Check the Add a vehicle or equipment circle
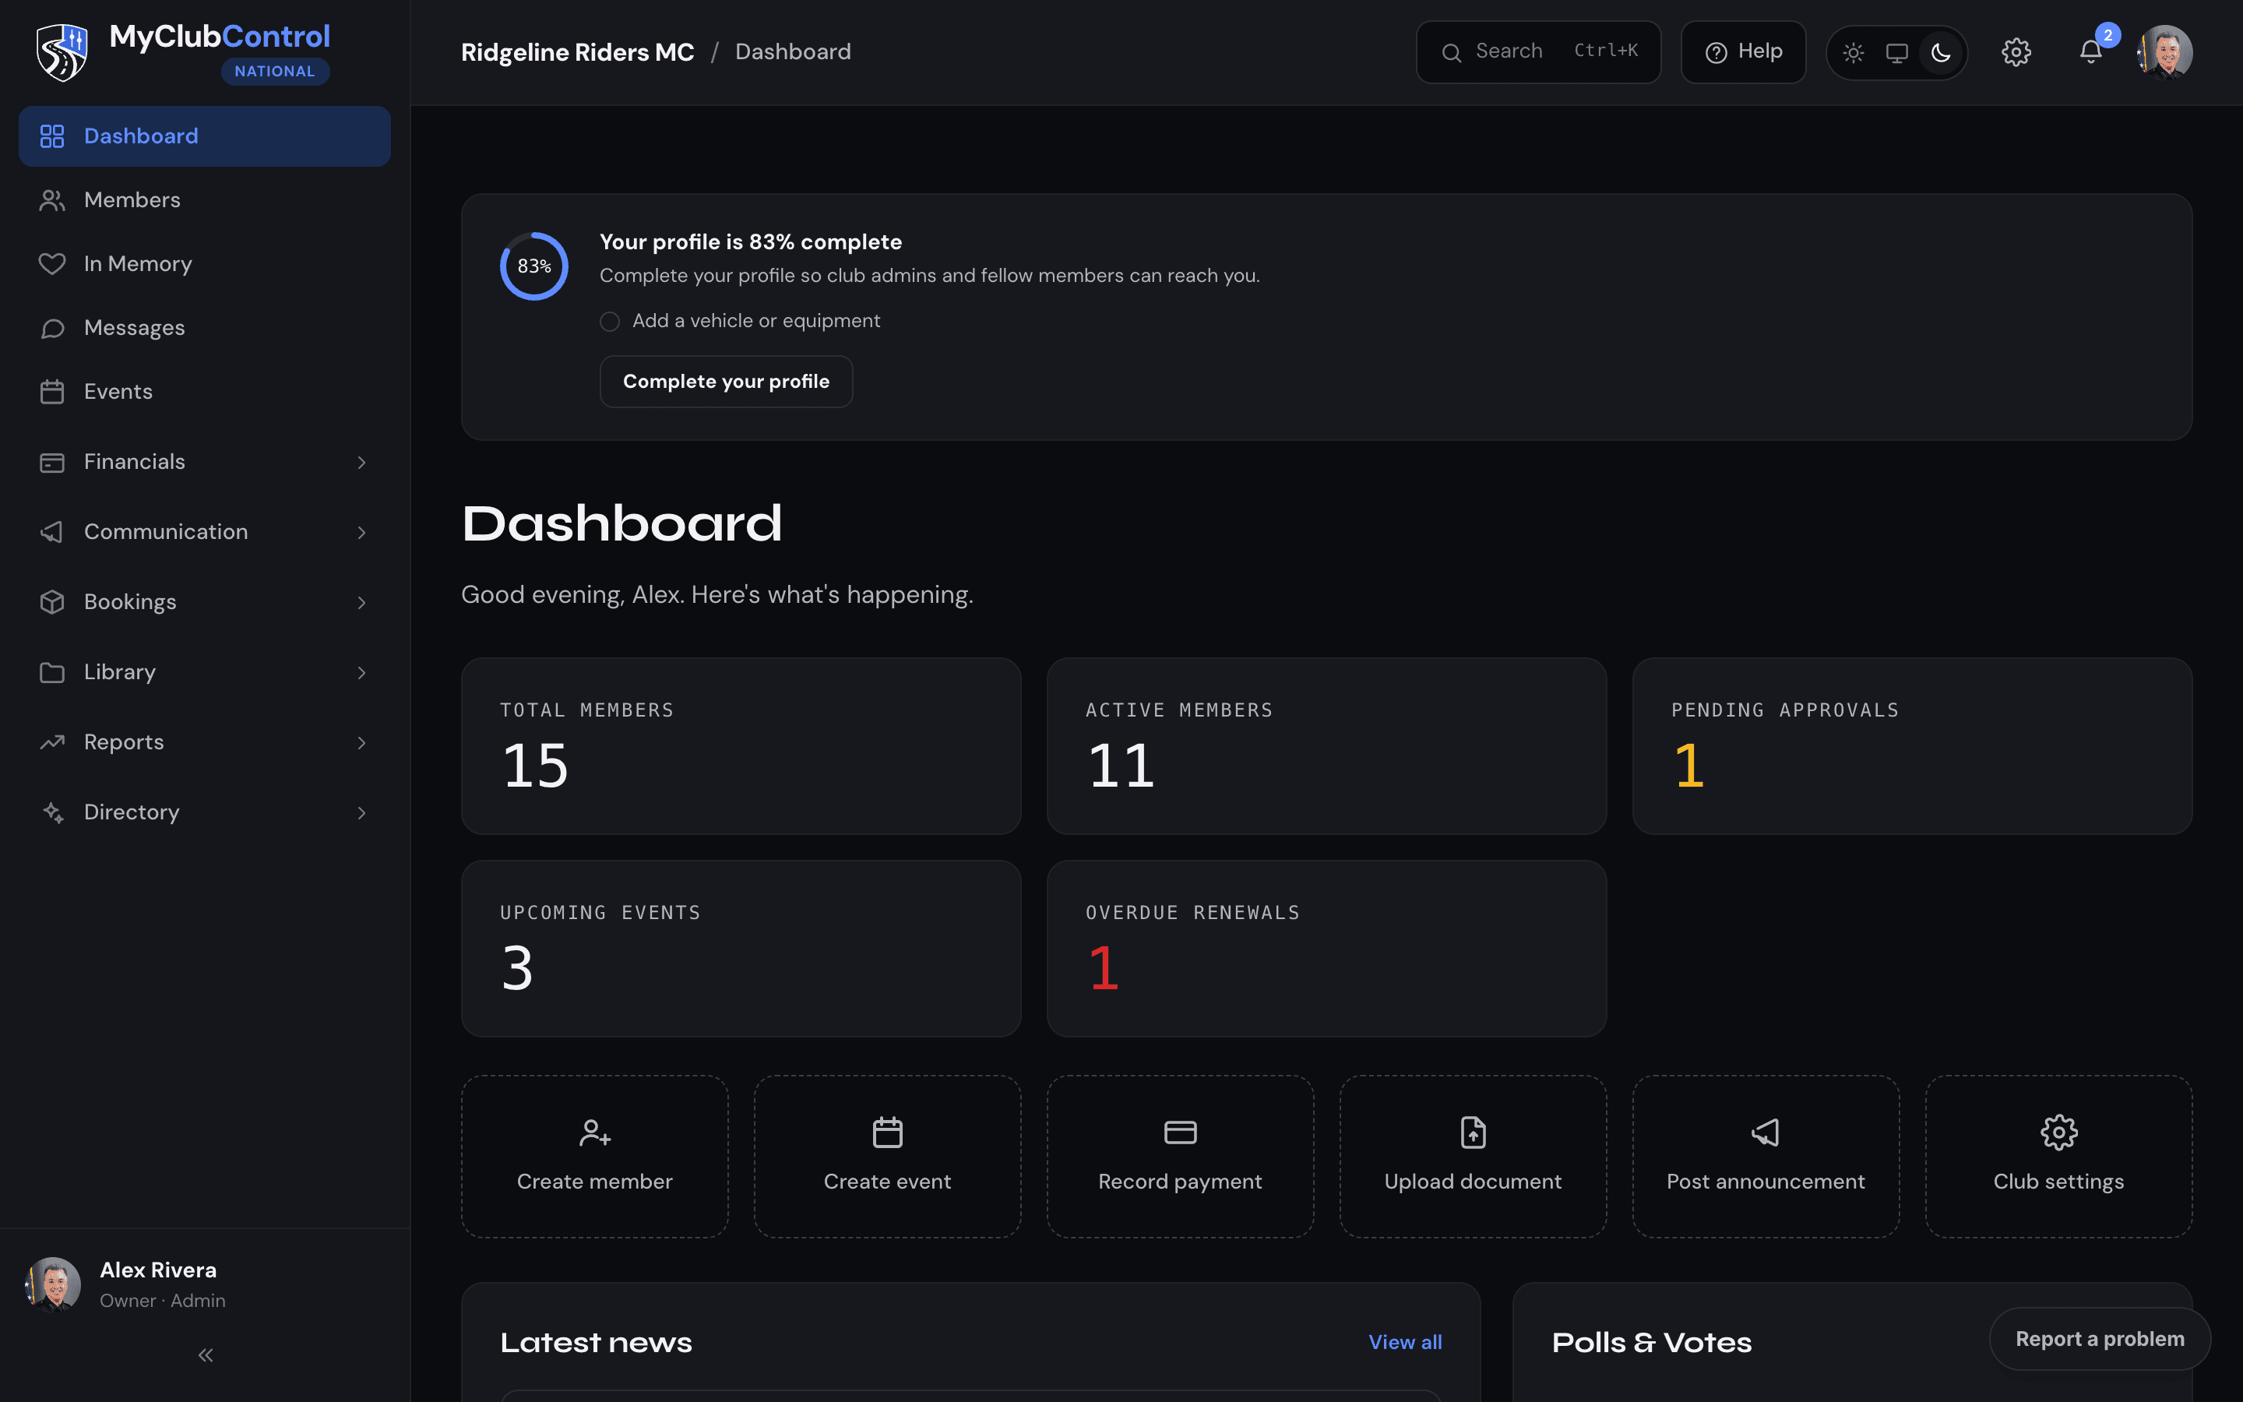The image size is (2243, 1402). pyautogui.click(x=610, y=322)
